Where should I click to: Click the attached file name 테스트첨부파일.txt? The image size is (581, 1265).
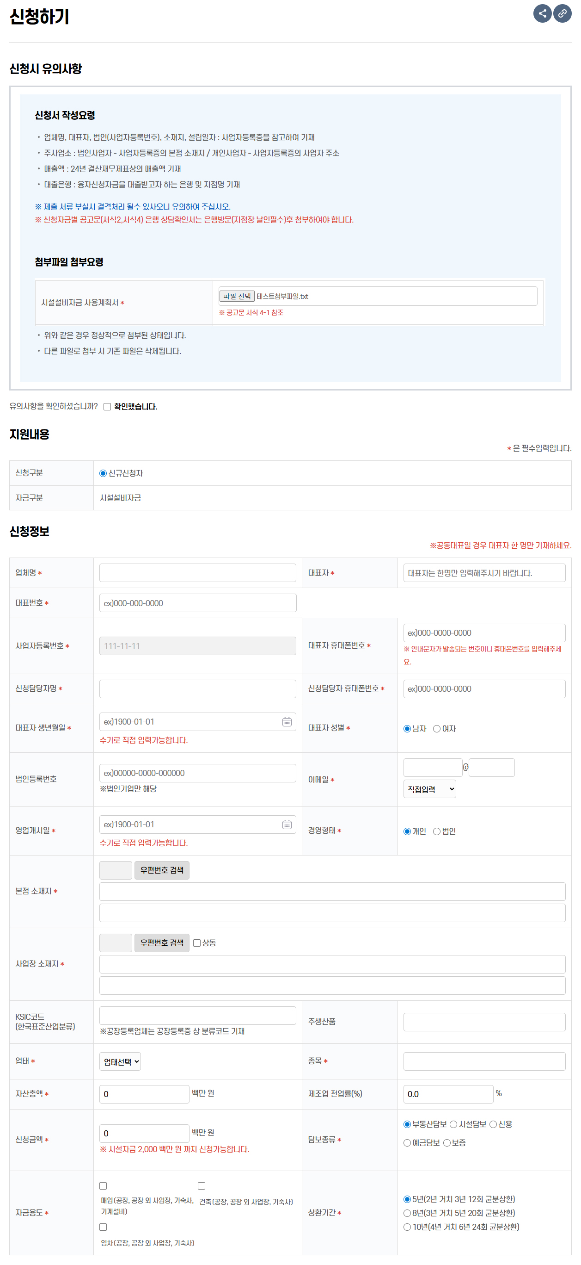click(282, 296)
